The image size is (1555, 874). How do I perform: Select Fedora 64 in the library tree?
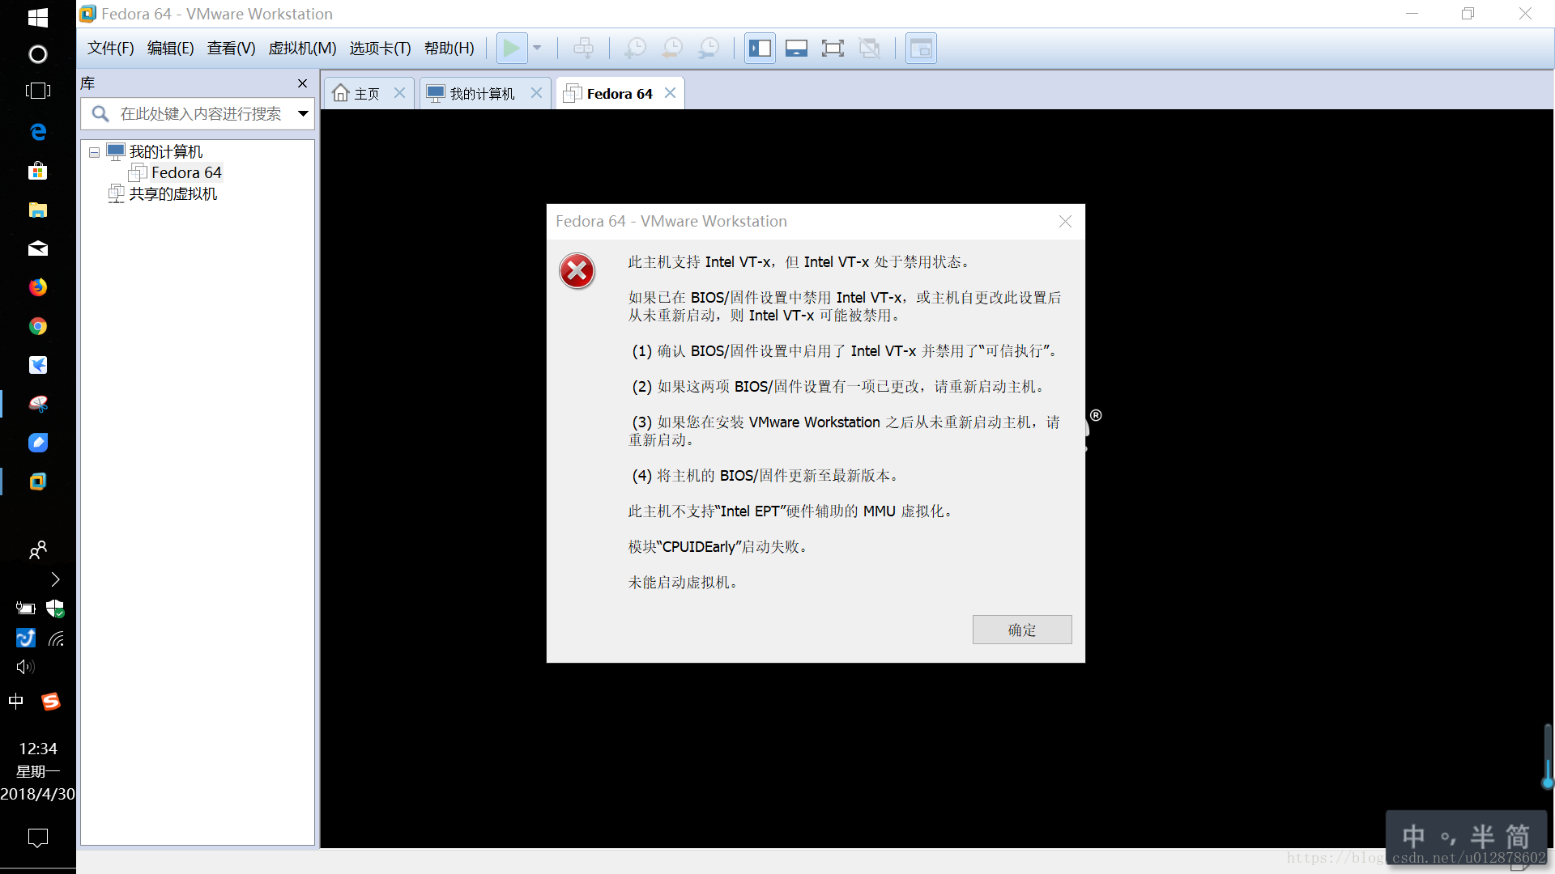(x=186, y=172)
